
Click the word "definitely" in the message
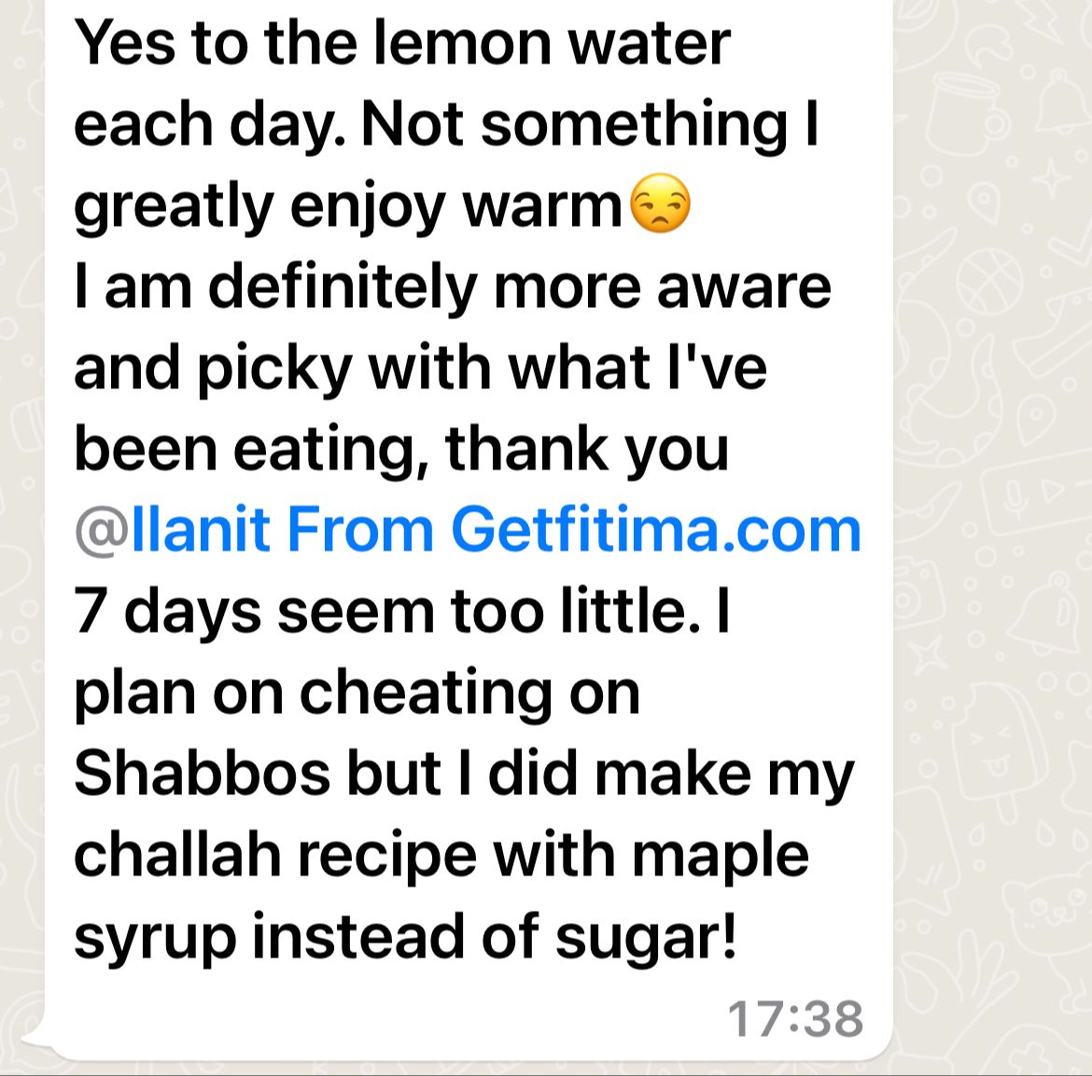343,287
